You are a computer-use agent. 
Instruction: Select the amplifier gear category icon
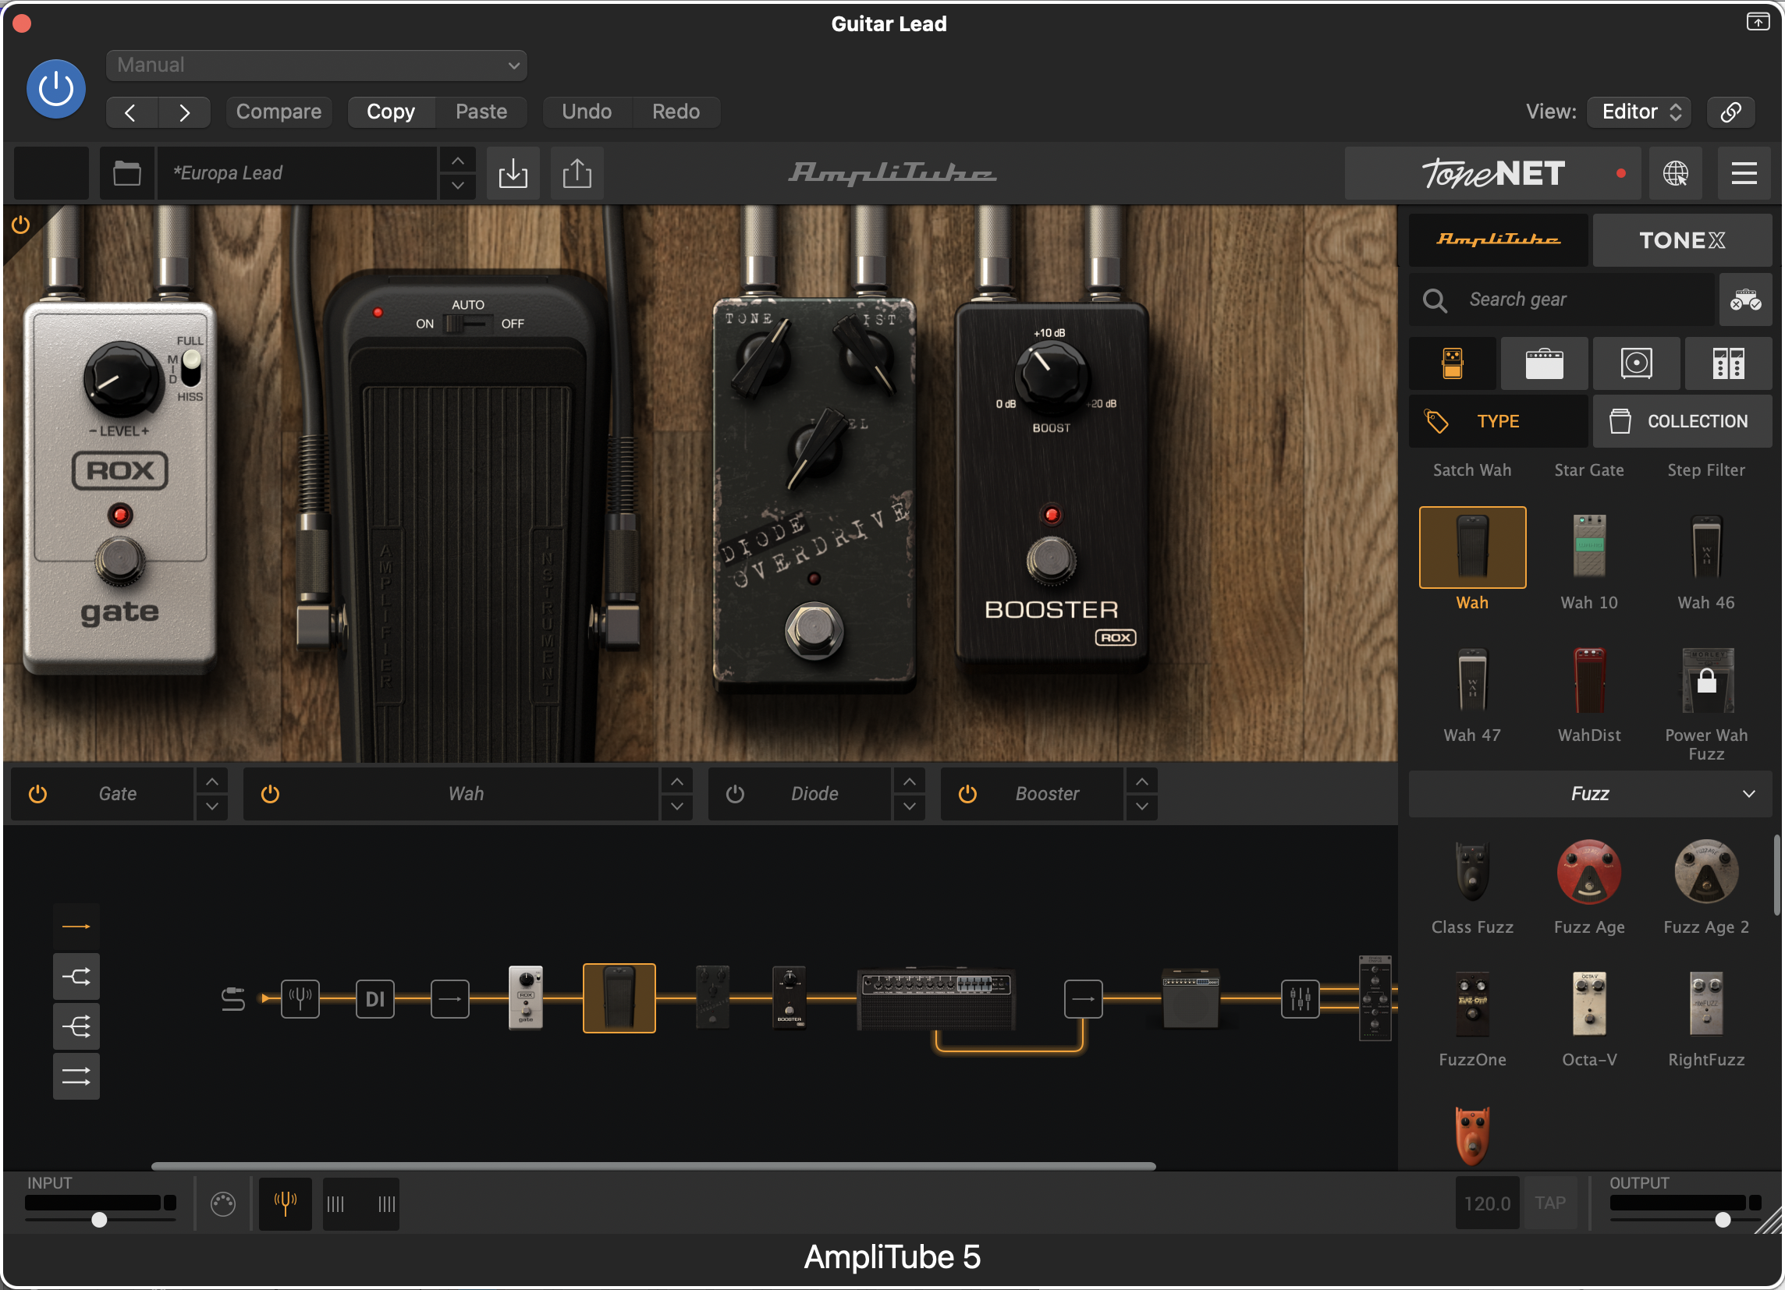pos(1544,363)
